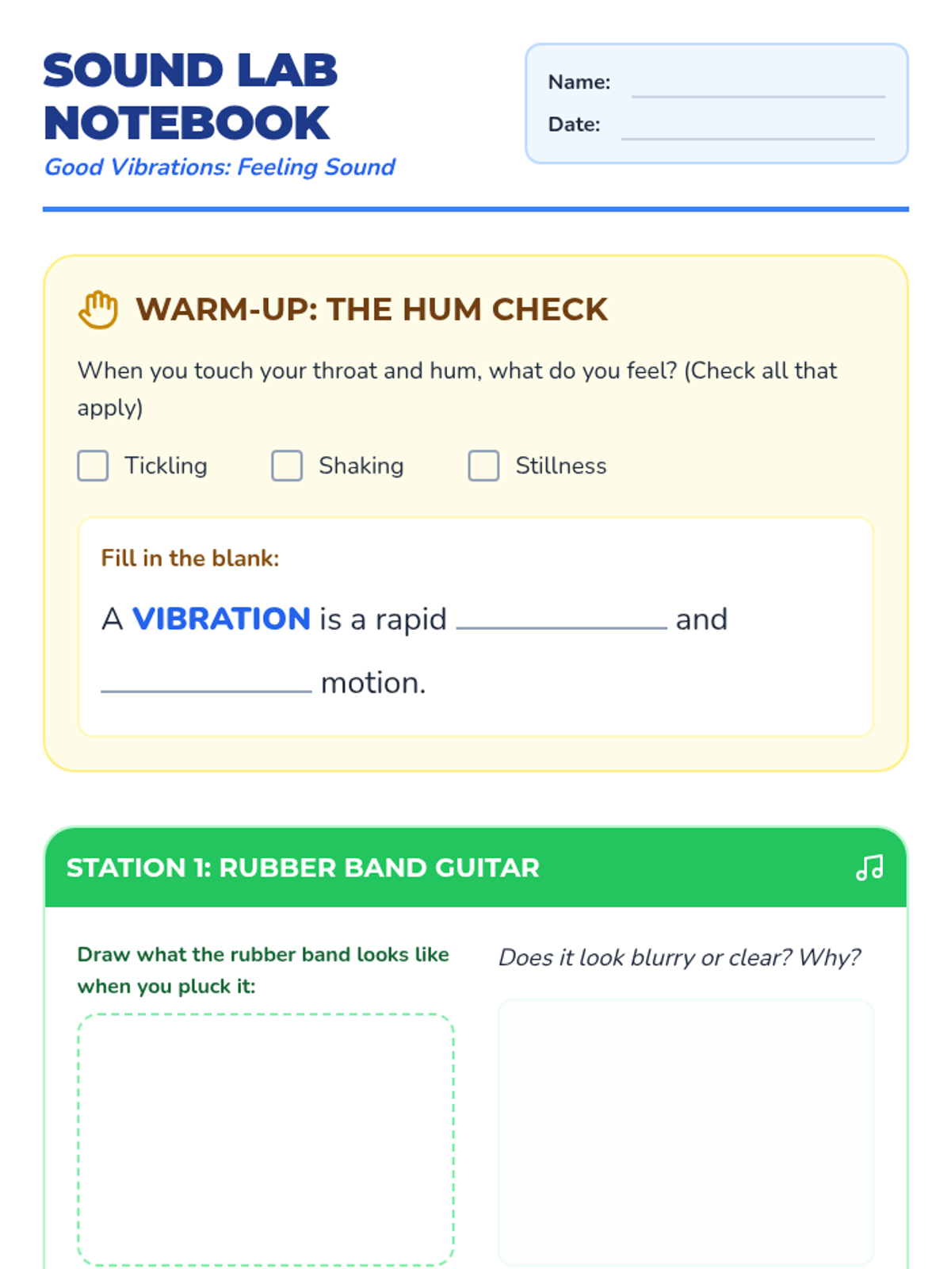Click inside the dashed rubber band drawing box
The image size is (951, 1269).
pos(266,1139)
